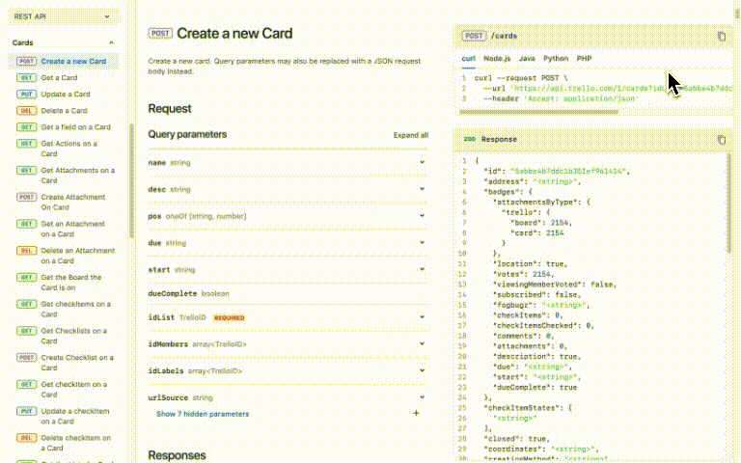Show 7 hidden parameters link
The height and width of the screenshot is (463, 741).
tap(203, 414)
